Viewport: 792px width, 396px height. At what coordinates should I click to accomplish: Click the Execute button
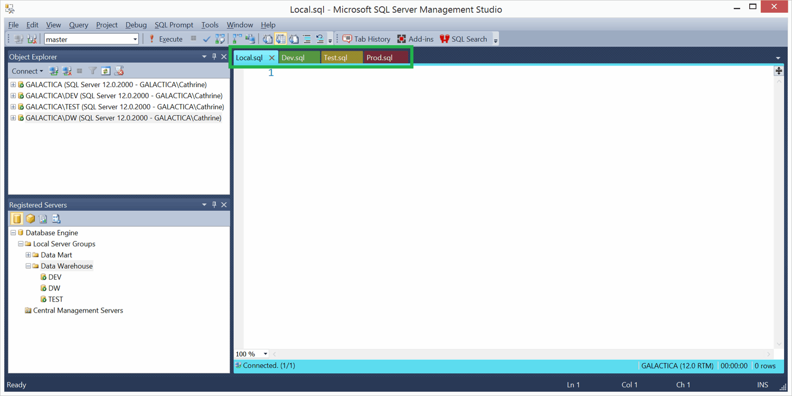click(x=165, y=39)
